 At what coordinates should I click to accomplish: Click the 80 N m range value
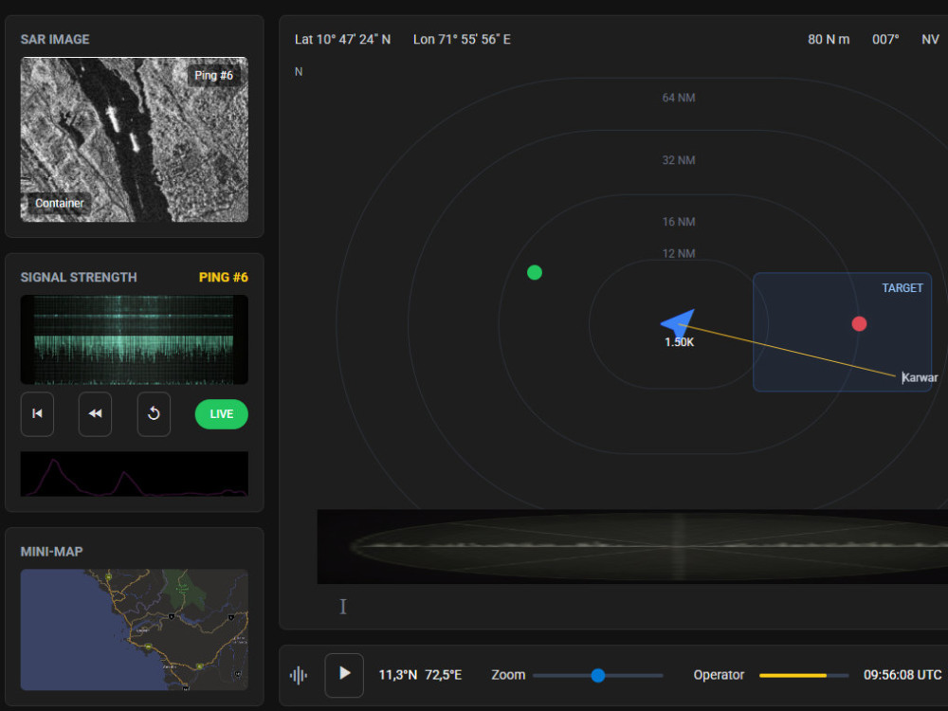pos(829,39)
